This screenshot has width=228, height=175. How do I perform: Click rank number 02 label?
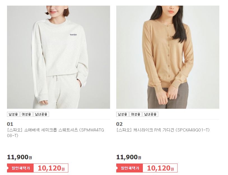coord(119,124)
